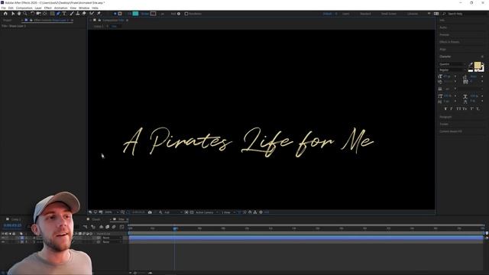
Task: Select the Selection arrow tool
Action: point(13,14)
